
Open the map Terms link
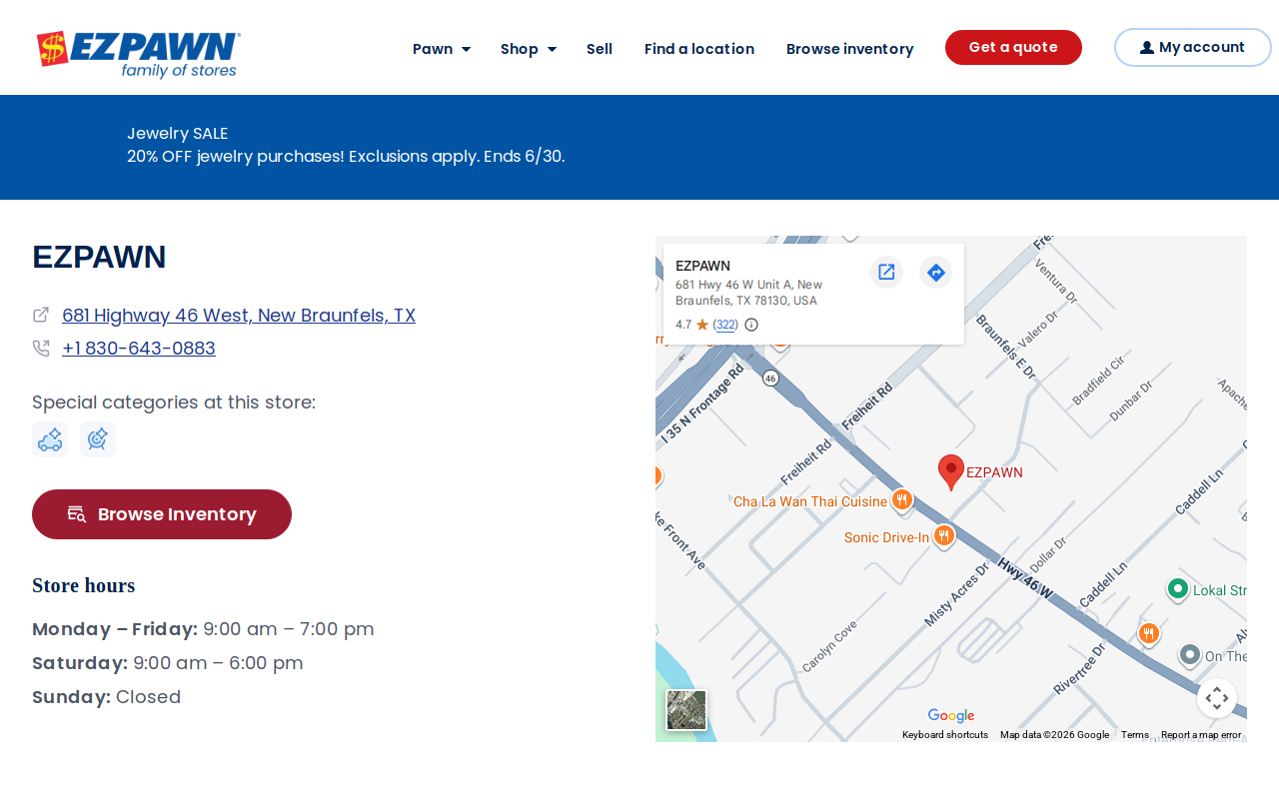pos(1135,735)
